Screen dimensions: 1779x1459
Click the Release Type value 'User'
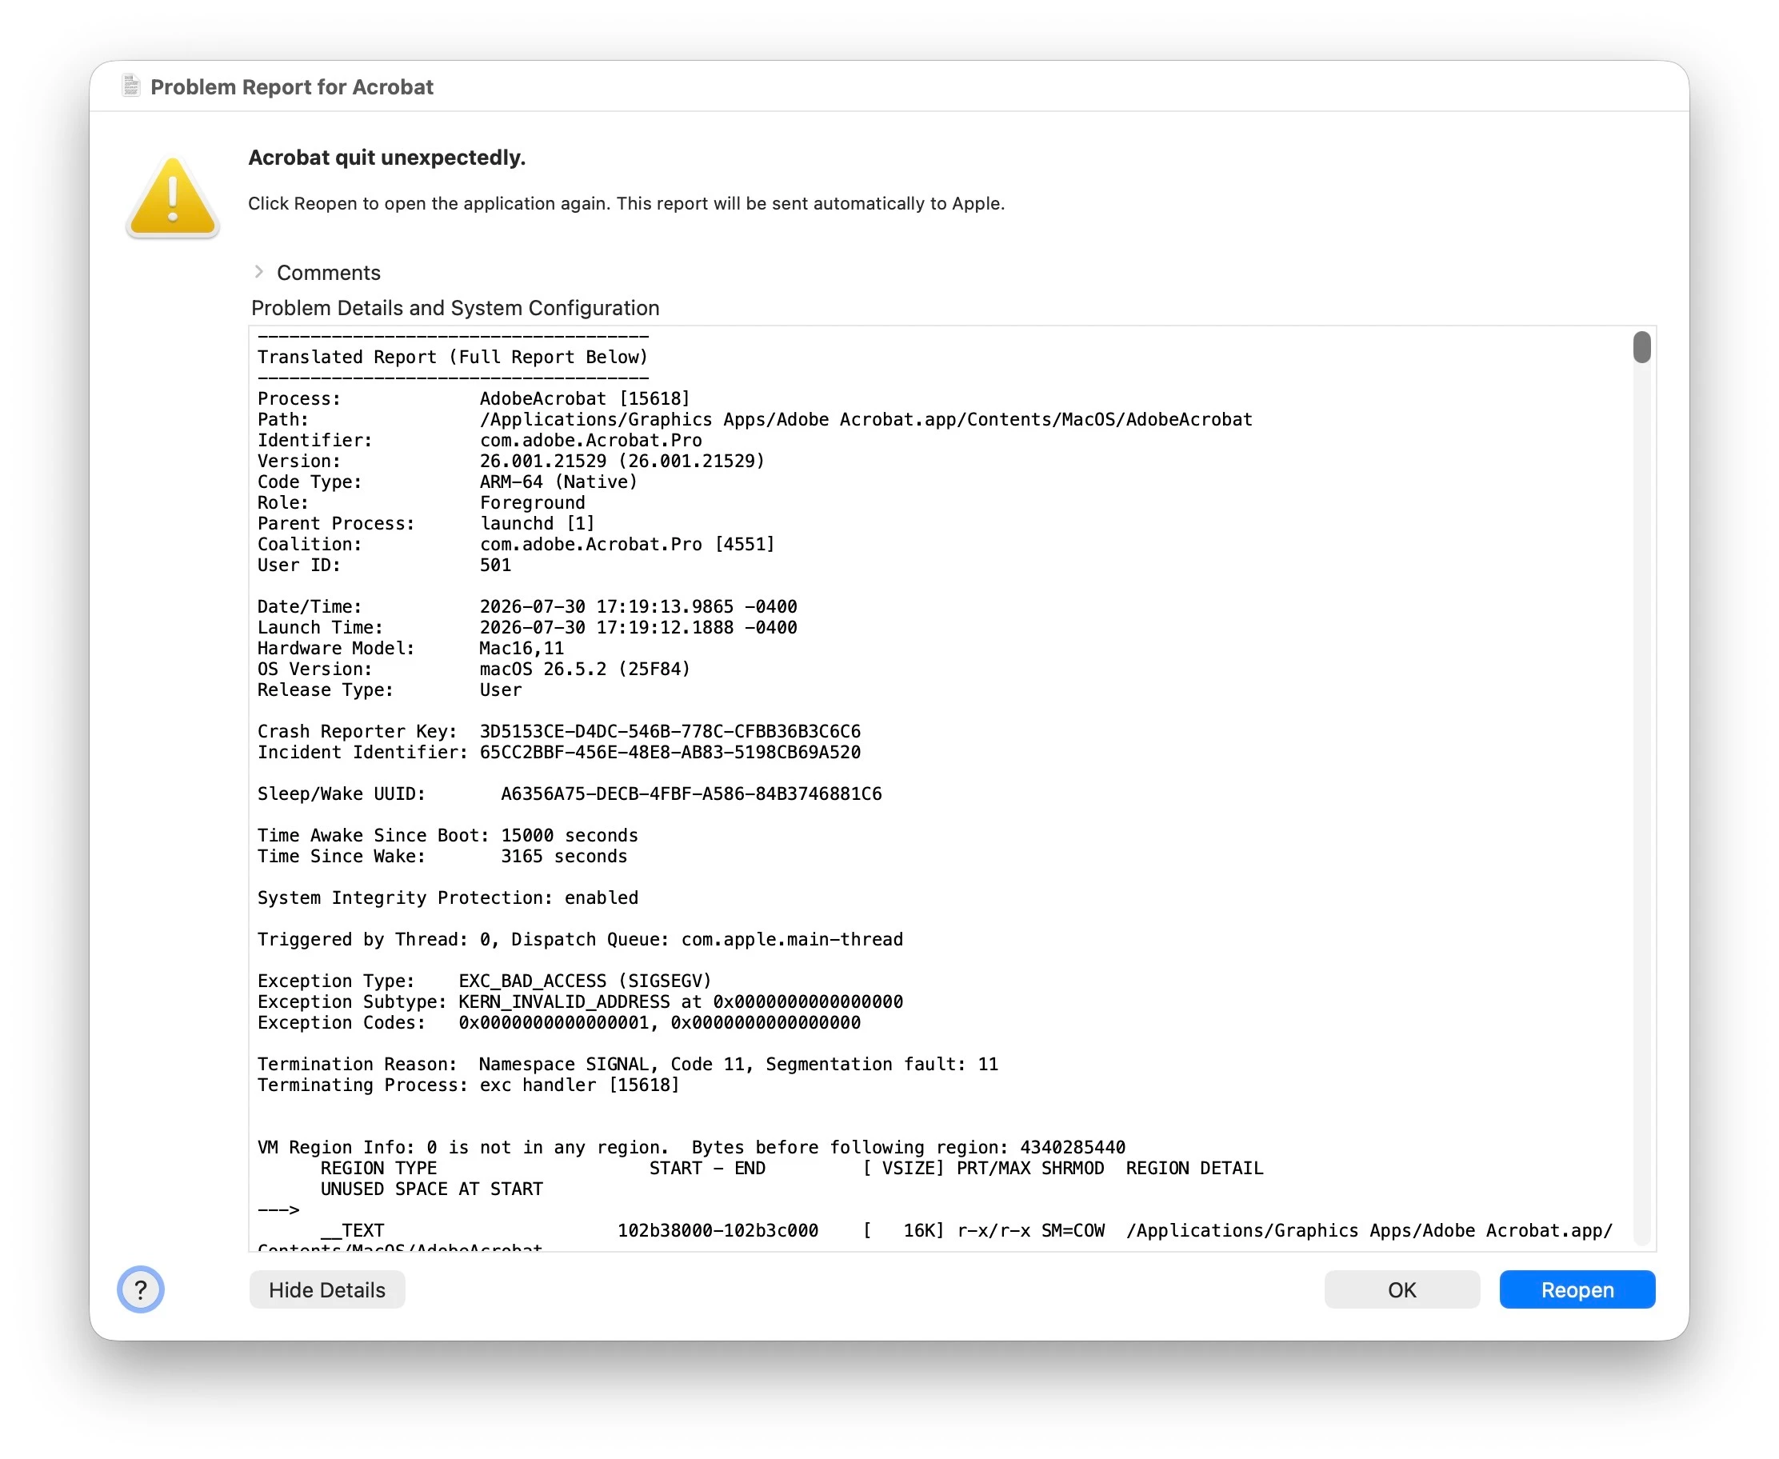tap(501, 690)
